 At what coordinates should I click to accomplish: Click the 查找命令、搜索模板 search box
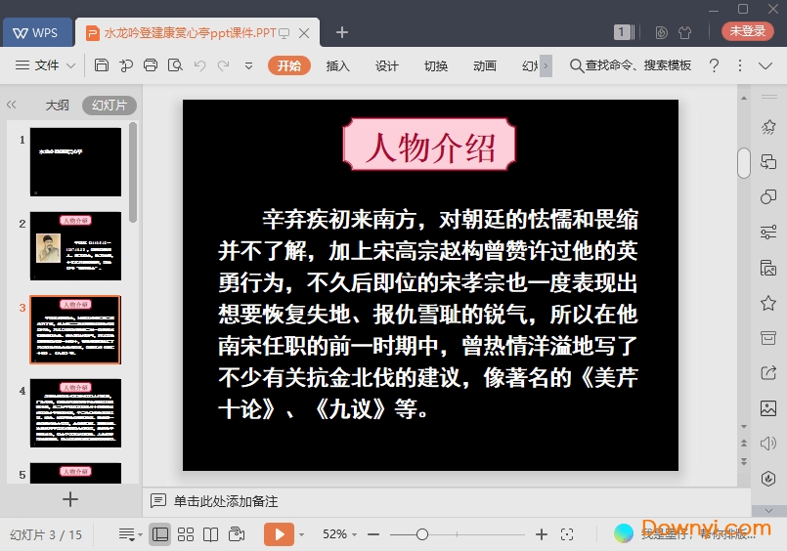click(631, 65)
